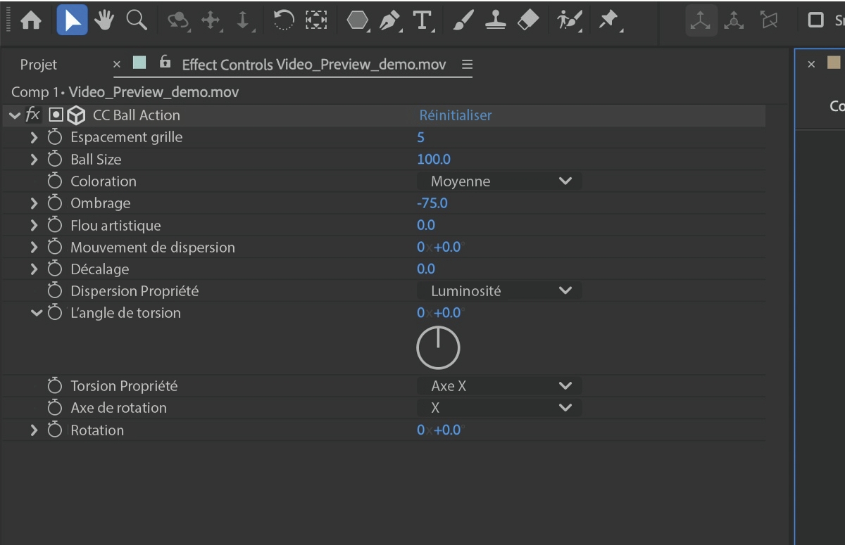Adjust the torsion angle dial
This screenshot has height=545, width=845.
point(438,347)
